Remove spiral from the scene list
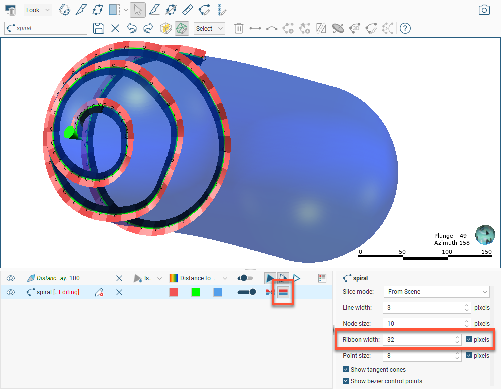The height and width of the screenshot is (389, 501). click(x=119, y=292)
